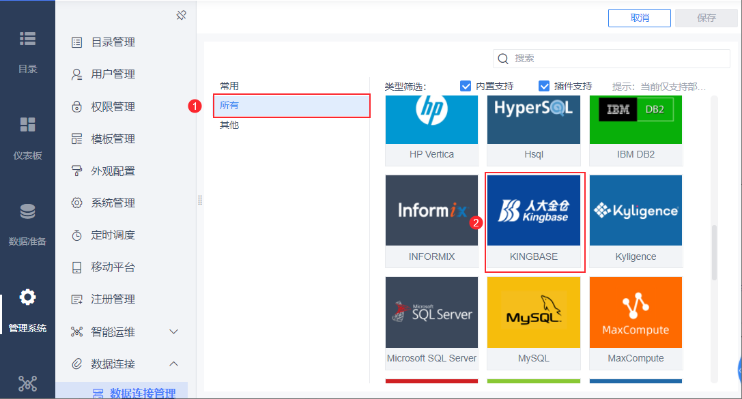Click the 移动平台 tablet icon
Screen dimensions: 742x399
click(x=76, y=267)
